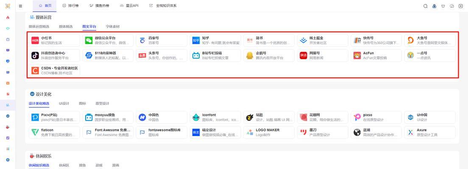Image resolution: width=468 pixels, height=169 pixels.
Task: Open the Axure card
Action: [430, 132]
